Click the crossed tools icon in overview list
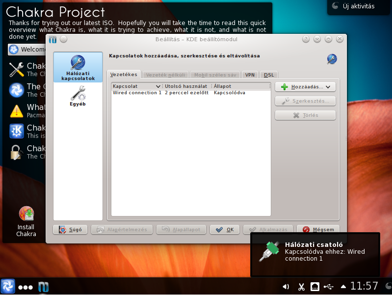Viewport: 392px width, 295px height. 17,69
